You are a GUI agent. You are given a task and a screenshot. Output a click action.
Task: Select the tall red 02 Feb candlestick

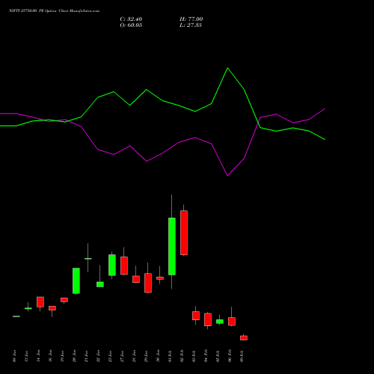click(184, 233)
